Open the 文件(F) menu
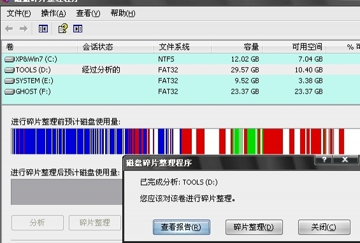This screenshot has height=243, width=360. (x=18, y=13)
